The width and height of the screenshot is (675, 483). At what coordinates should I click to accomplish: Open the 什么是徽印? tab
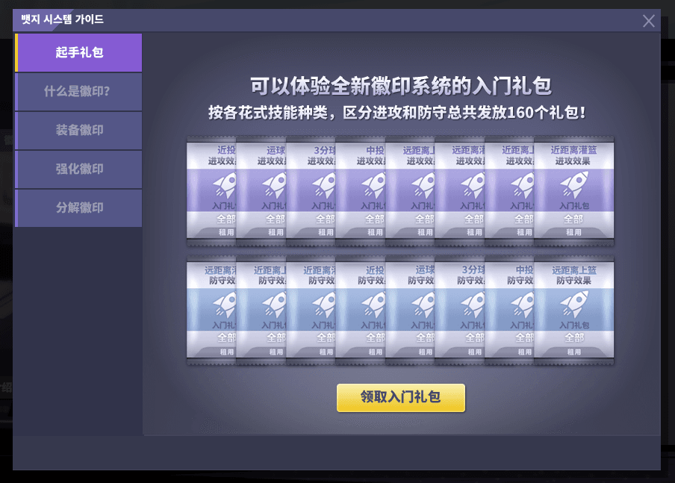(78, 92)
